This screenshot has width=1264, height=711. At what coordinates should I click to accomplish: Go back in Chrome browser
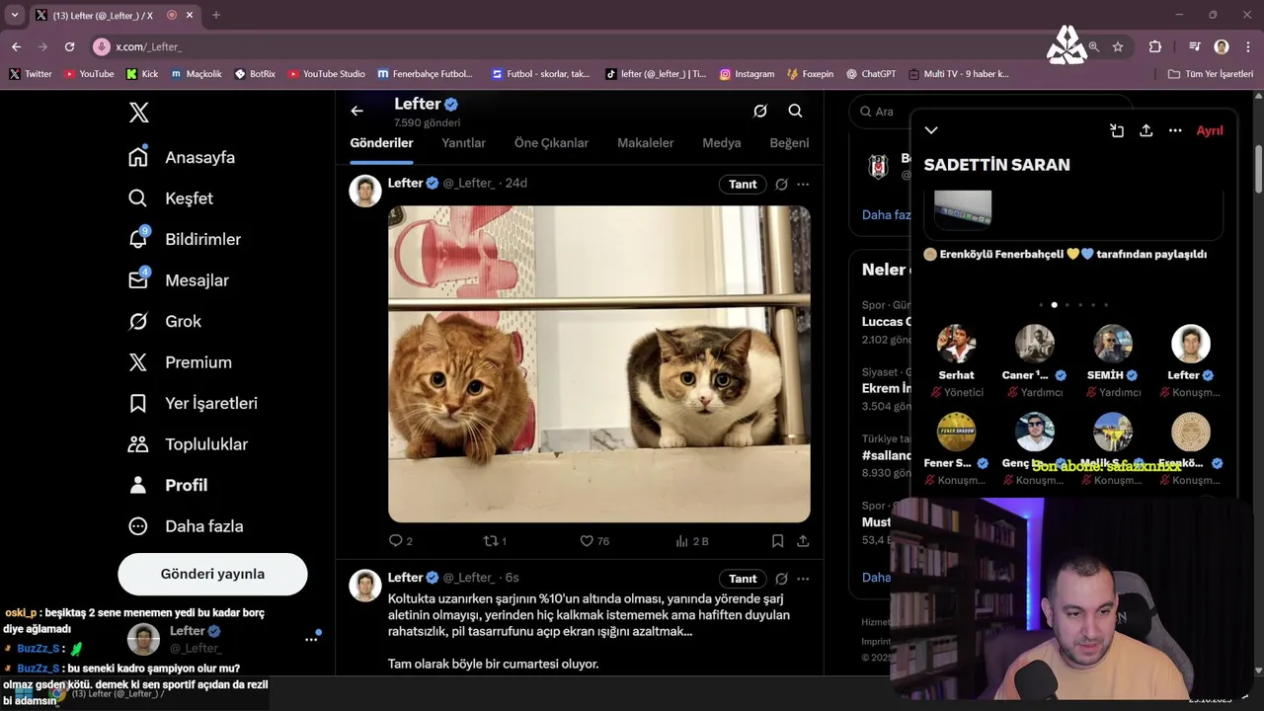click(x=16, y=46)
